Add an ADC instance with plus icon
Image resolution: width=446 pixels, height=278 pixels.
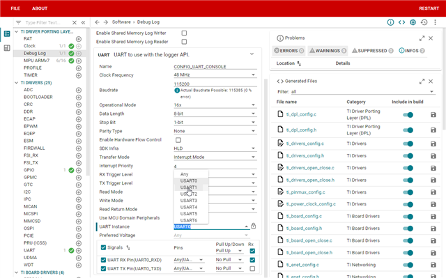[79, 90]
